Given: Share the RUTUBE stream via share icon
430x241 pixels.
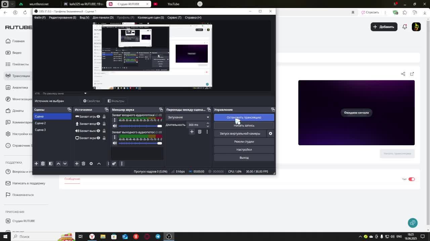Looking at the screenshot, I should click(x=403, y=74).
